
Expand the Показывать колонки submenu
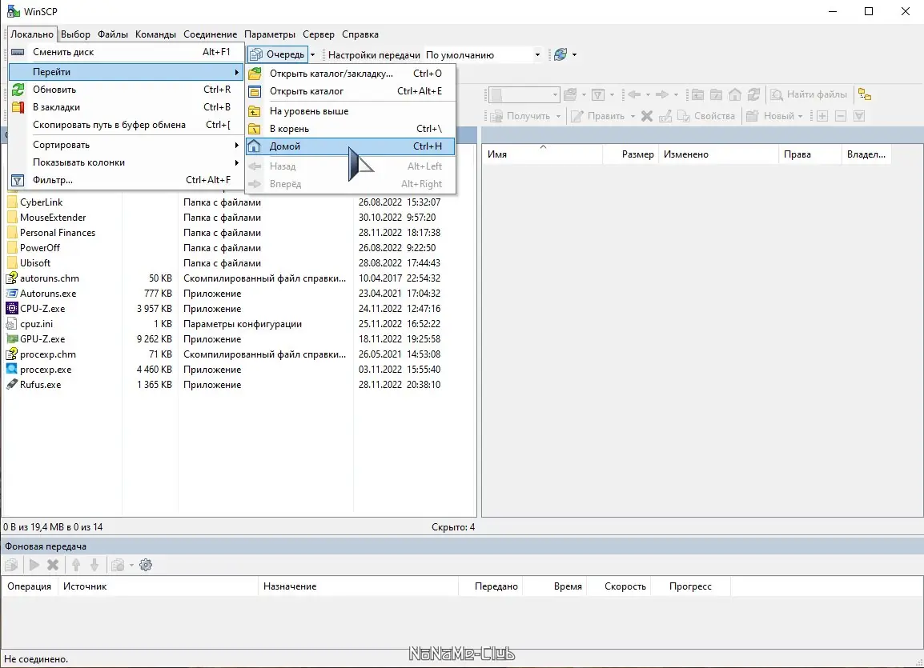tap(126, 162)
